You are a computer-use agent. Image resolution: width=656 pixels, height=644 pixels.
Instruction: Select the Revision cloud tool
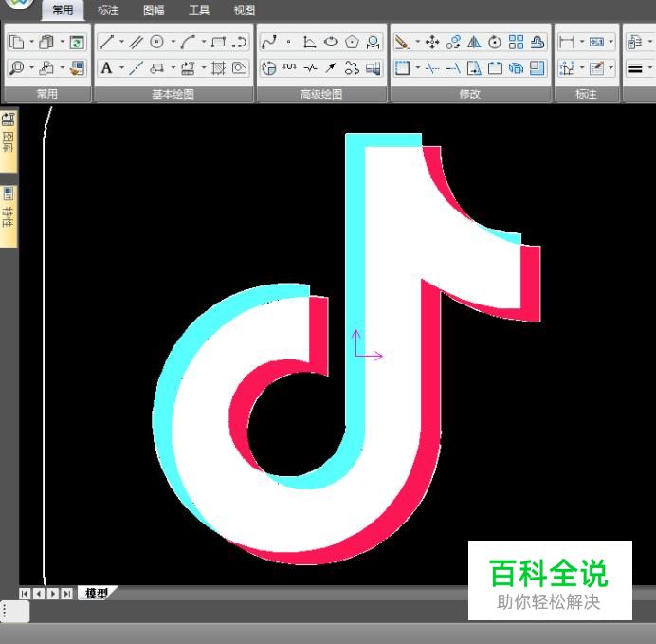click(x=352, y=67)
